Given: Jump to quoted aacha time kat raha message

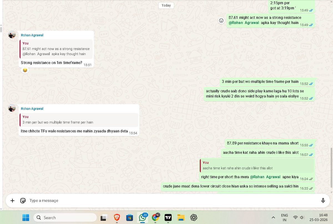Looking at the screenshot, I should 257,166.
